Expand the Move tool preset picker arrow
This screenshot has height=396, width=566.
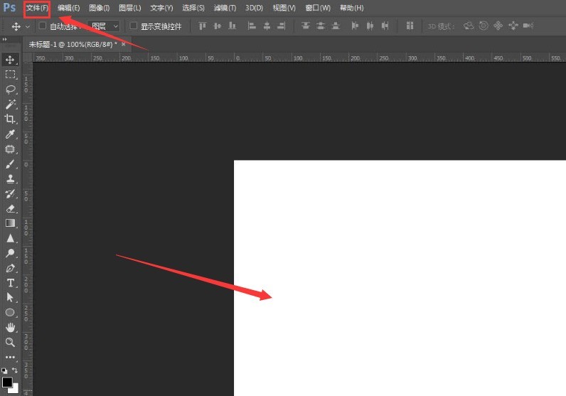(x=28, y=26)
